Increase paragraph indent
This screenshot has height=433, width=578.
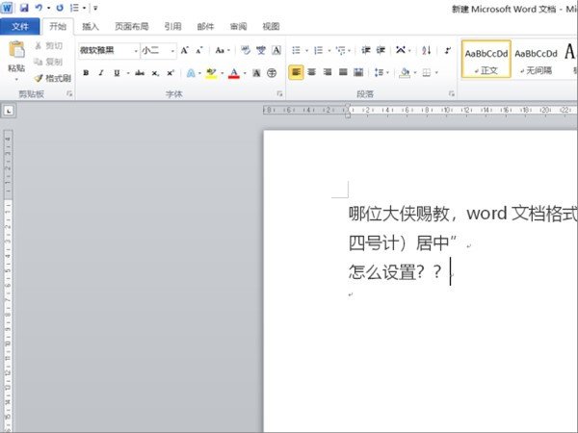pyautogui.click(x=381, y=50)
